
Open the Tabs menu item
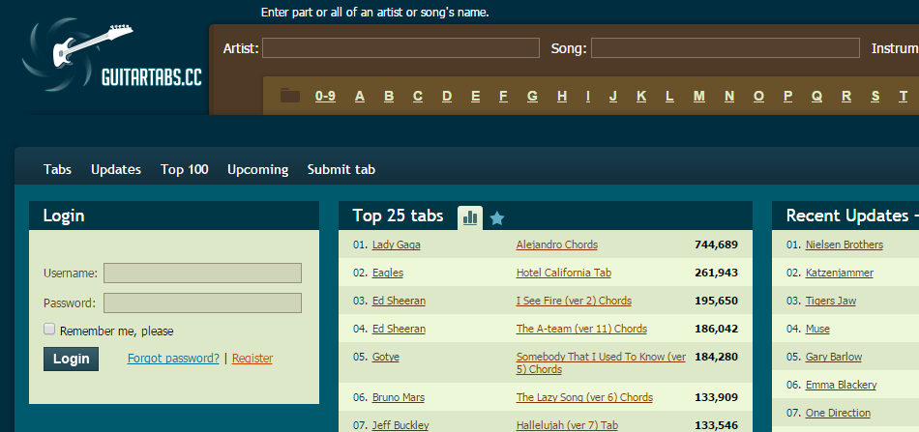[x=57, y=170]
